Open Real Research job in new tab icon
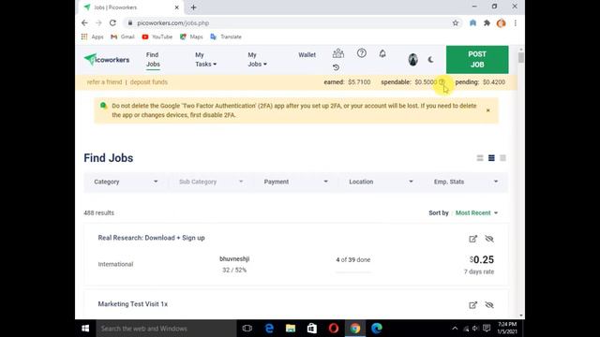 (x=472, y=239)
